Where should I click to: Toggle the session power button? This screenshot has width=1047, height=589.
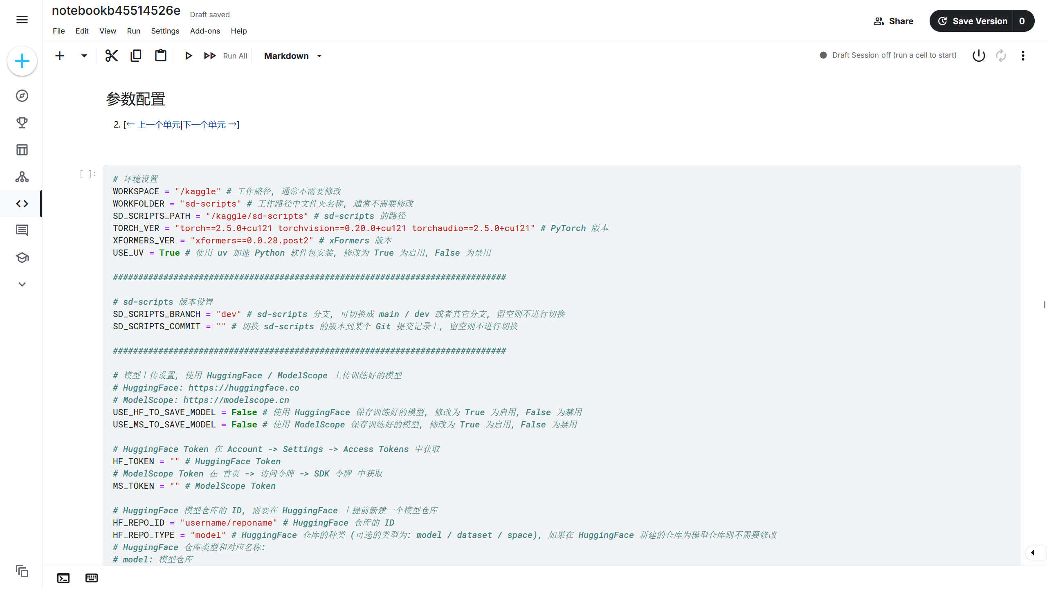pos(979,56)
